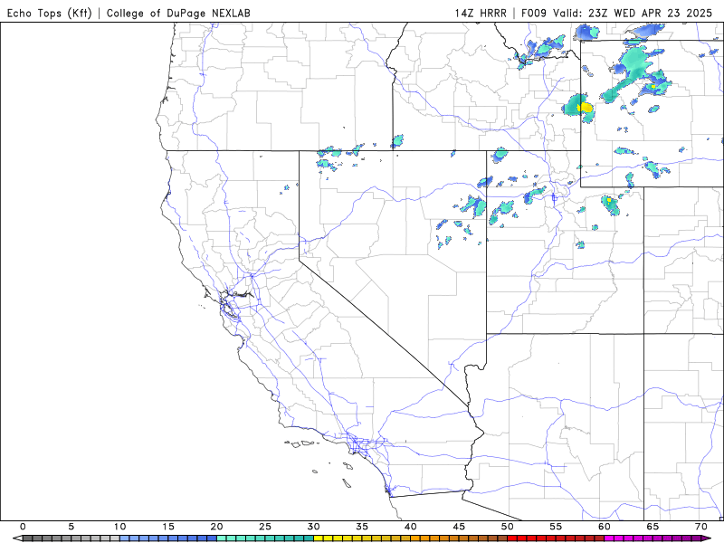
Task: Click the right arrow end of the colorbar
Action: click(x=707, y=538)
